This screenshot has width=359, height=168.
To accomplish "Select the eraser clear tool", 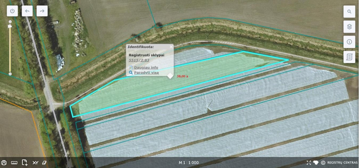I will click(x=44, y=162).
